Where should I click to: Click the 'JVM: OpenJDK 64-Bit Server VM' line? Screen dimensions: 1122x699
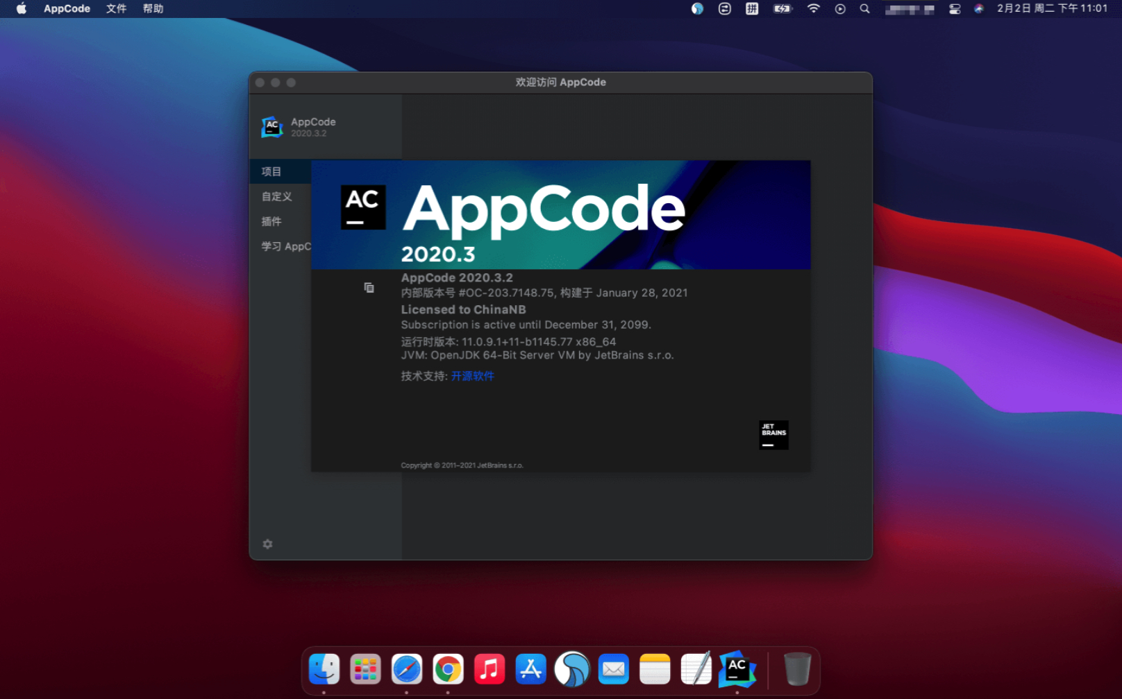pos(537,355)
